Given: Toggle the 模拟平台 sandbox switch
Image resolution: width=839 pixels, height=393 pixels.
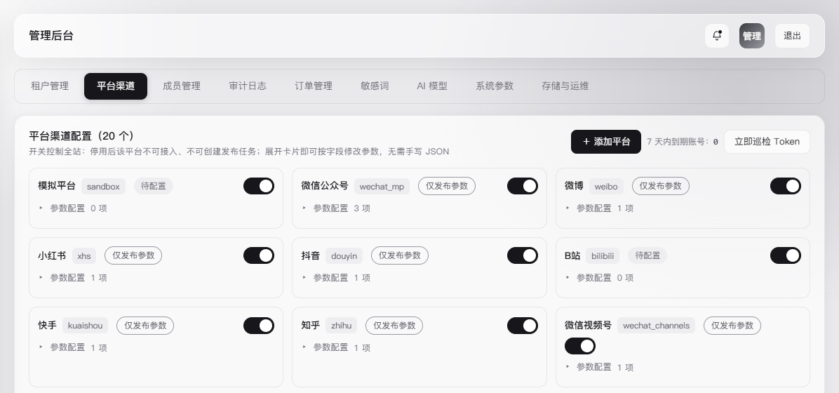Looking at the screenshot, I should 259,187.
